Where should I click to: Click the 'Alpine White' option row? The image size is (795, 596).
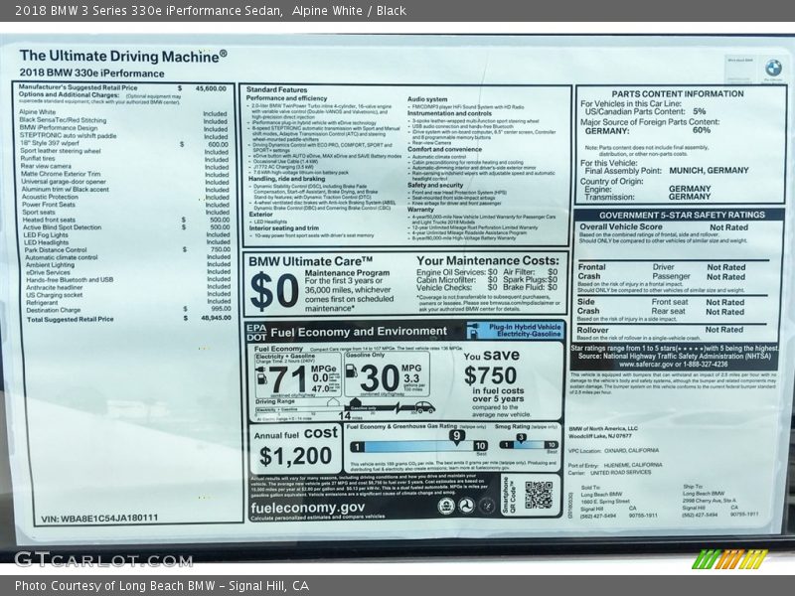coord(38,112)
